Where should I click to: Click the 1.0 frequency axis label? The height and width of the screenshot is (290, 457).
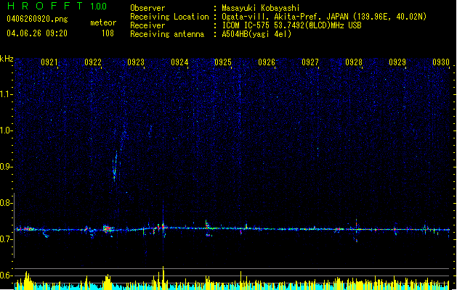(7, 130)
